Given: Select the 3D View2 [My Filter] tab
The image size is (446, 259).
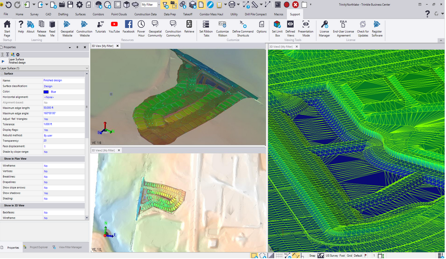Looking at the screenshot, I should coord(103,150).
